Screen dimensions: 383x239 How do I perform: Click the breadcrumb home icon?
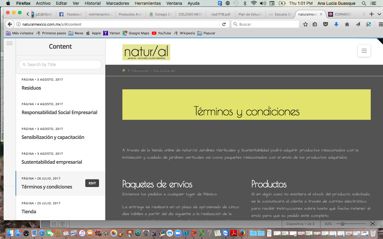[x=124, y=70]
